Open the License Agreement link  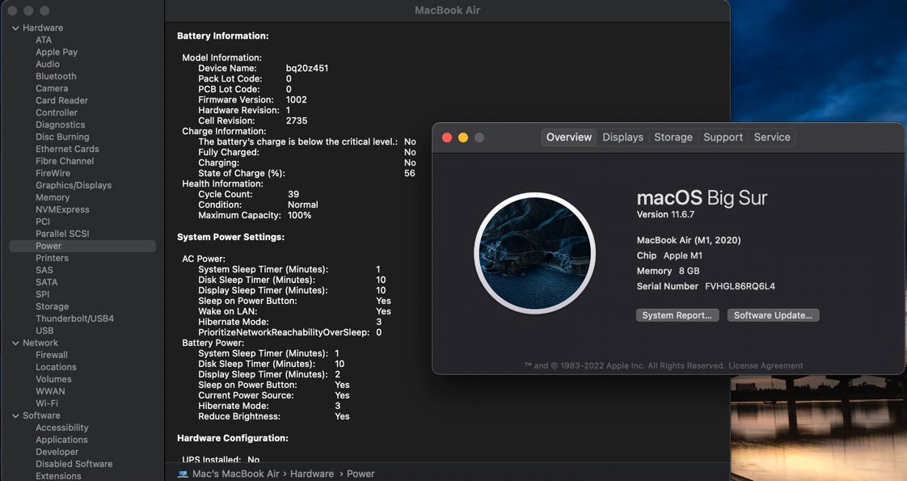click(x=766, y=365)
